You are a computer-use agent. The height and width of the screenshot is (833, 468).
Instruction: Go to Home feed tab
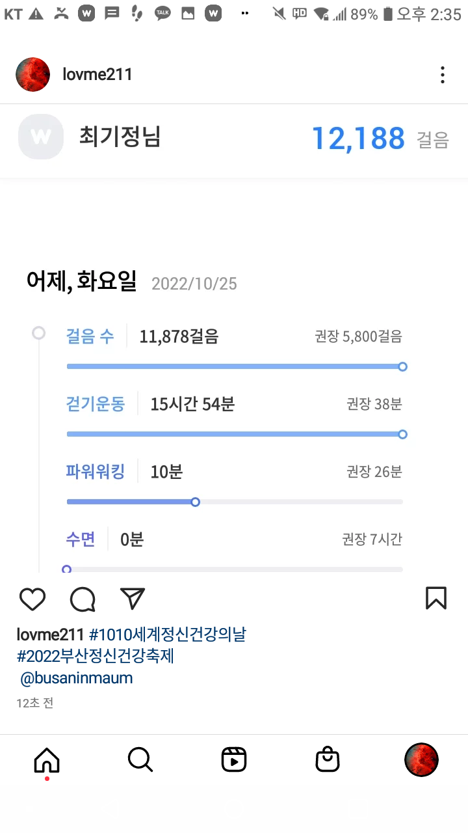[47, 759]
